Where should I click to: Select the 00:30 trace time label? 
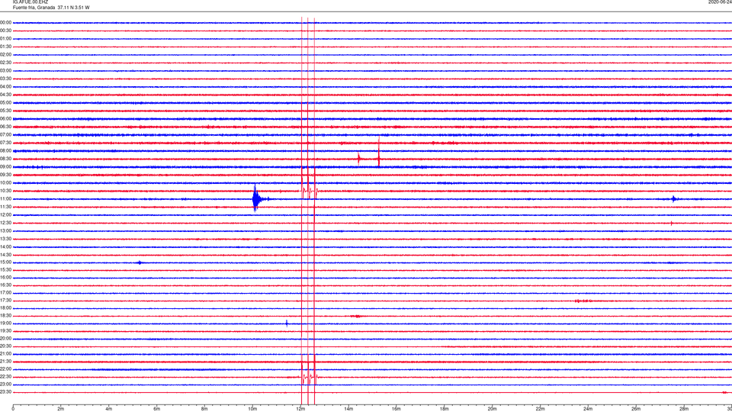pyautogui.click(x=5, y=31)
